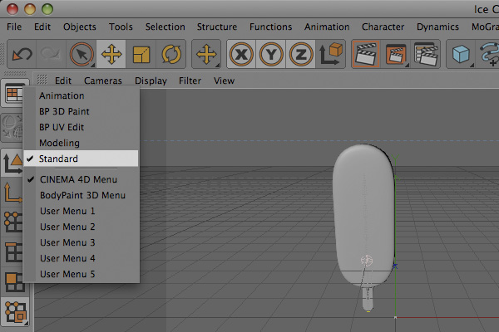Open the viewport Filter menu
The width and height of the screenshot is (499, 332).
click(190, 81)
